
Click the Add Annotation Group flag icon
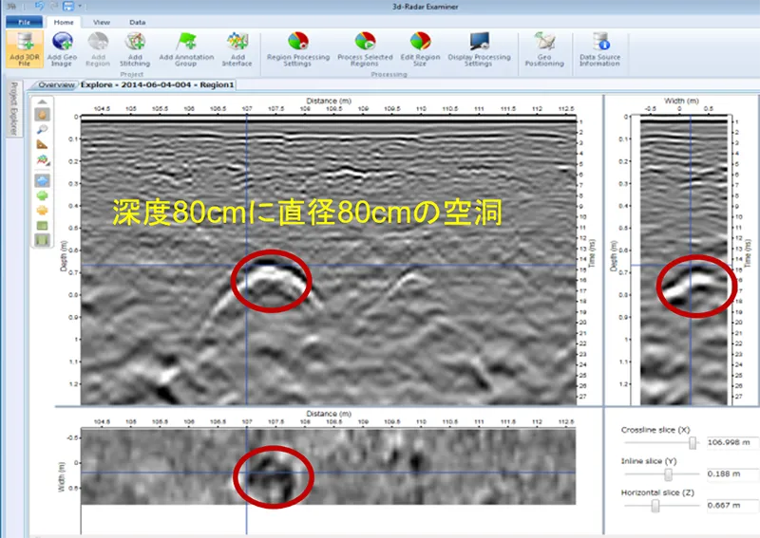pyautogui.click(x=184, y=47)
